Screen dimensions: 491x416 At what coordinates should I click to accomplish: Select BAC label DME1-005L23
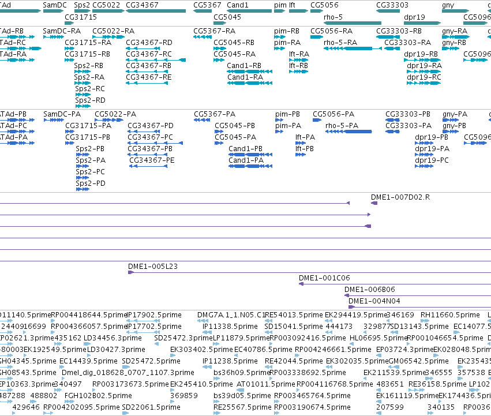point(153,266)
